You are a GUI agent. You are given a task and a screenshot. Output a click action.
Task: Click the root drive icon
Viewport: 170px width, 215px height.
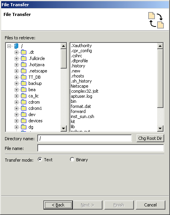pyautogui.click(x=16, y=46)
